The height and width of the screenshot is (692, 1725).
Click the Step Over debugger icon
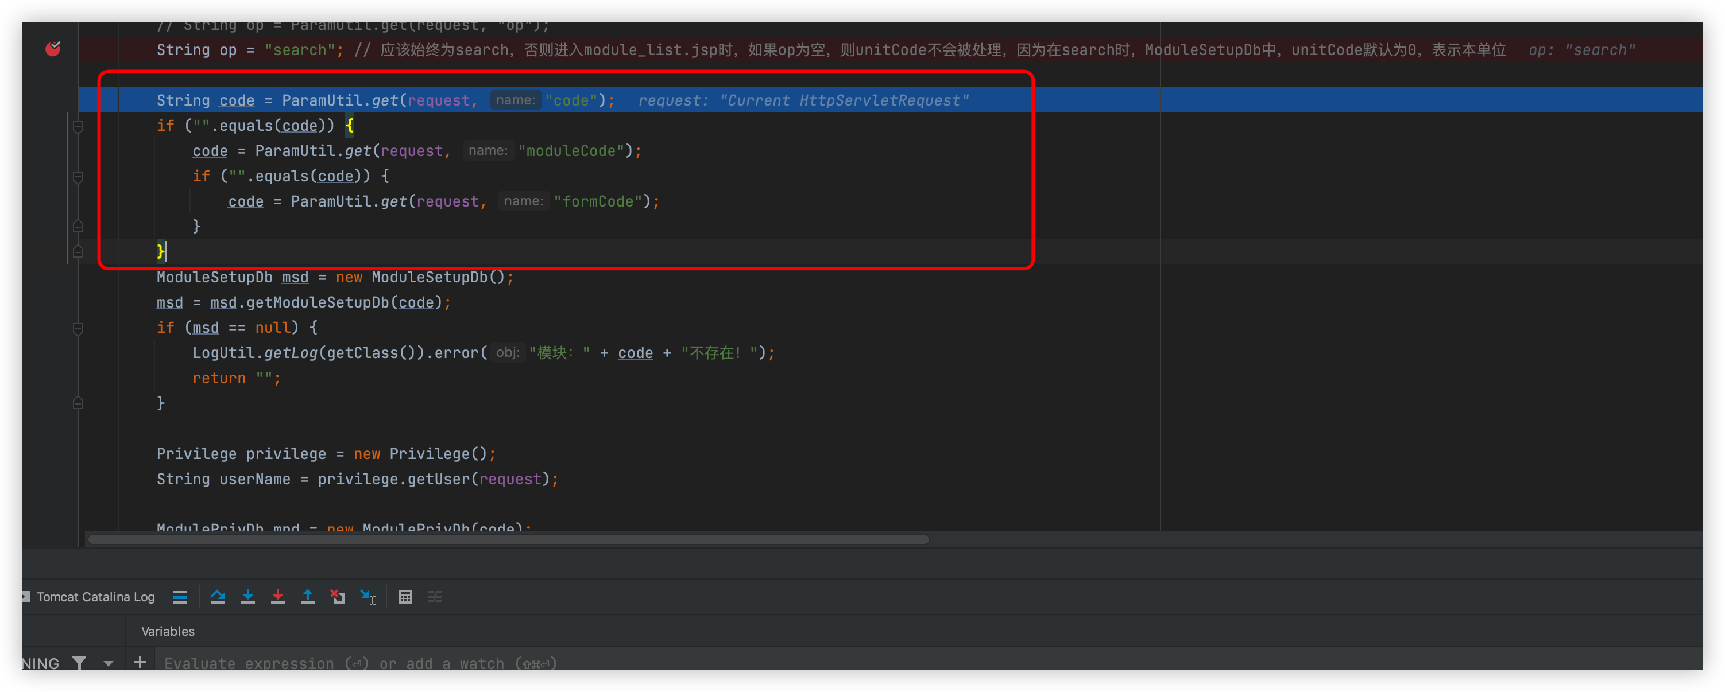point(218,596)
